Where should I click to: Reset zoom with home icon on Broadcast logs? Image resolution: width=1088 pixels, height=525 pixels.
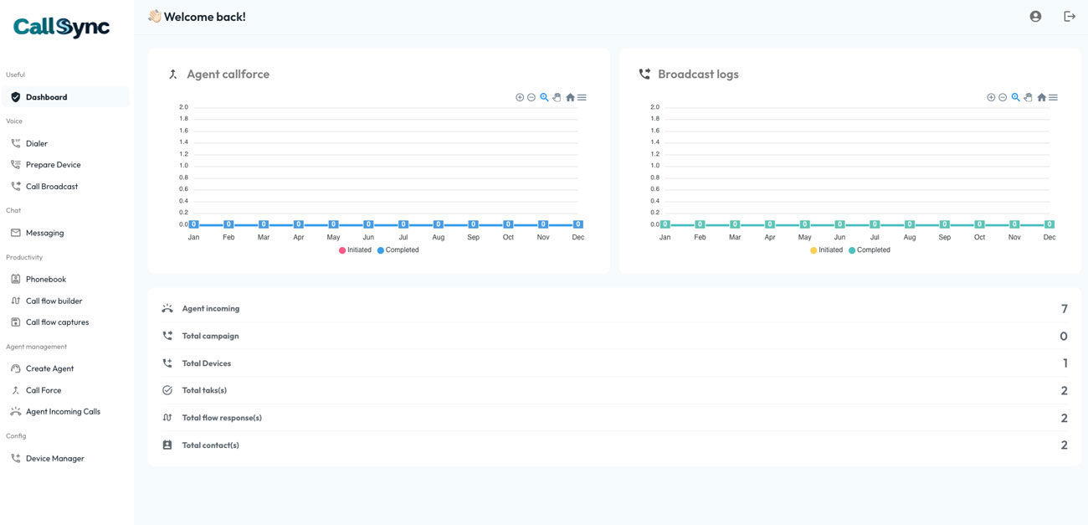pyautogui.click(x=1041, y=98)
